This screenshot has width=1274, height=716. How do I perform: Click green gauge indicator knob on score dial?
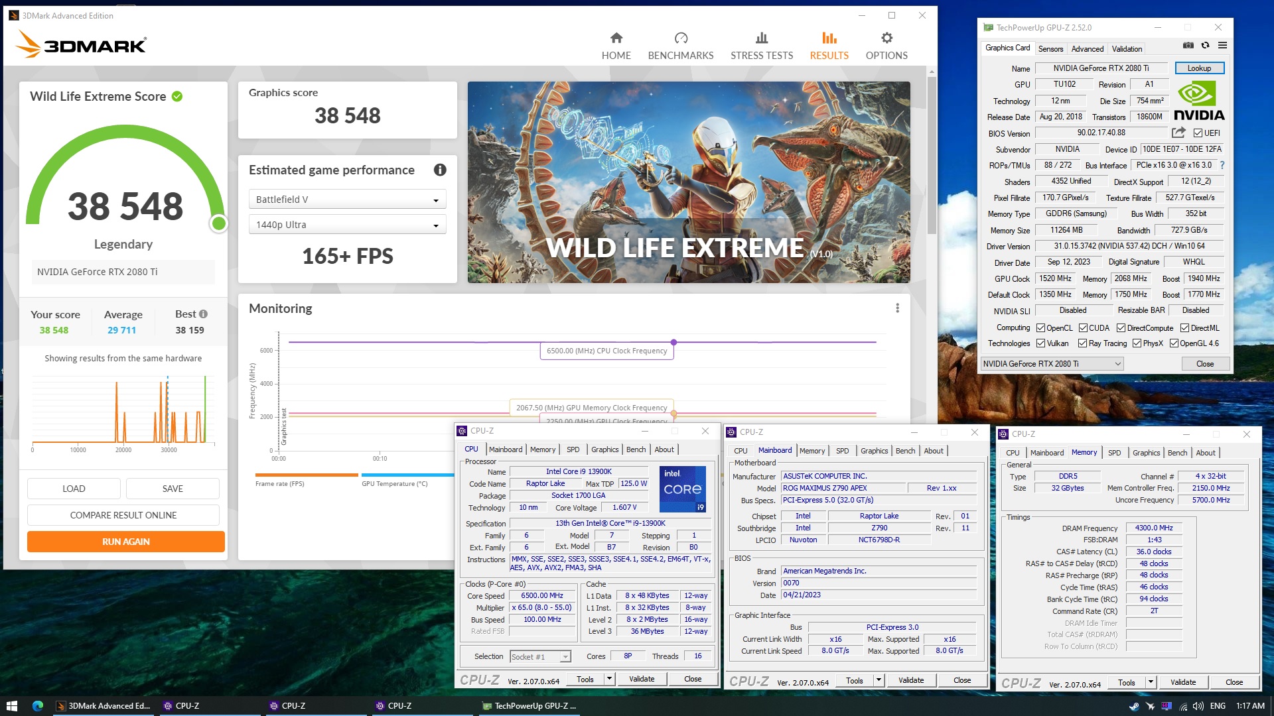coord(218,223)
